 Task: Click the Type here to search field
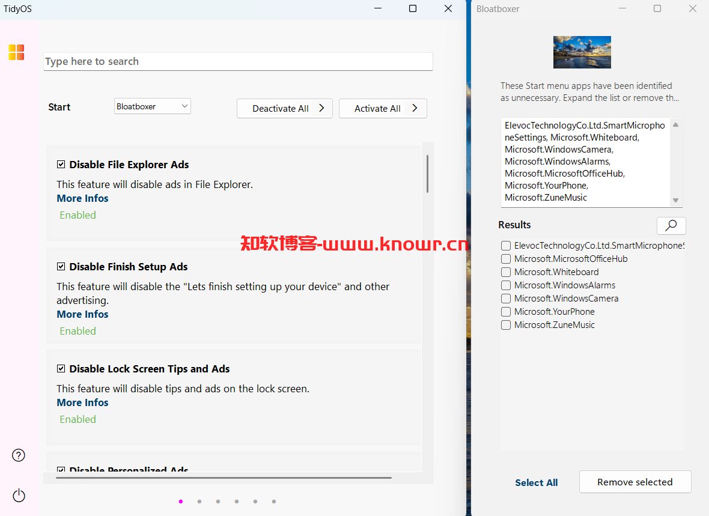coord(239,61)
